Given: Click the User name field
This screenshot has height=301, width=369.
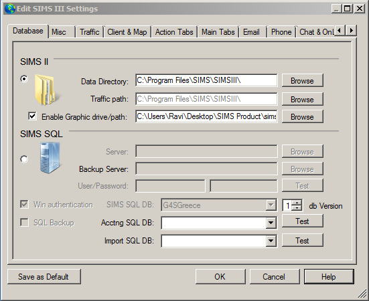Looking at the screenshot, I should pyautogui.click(x=170, y=186).
